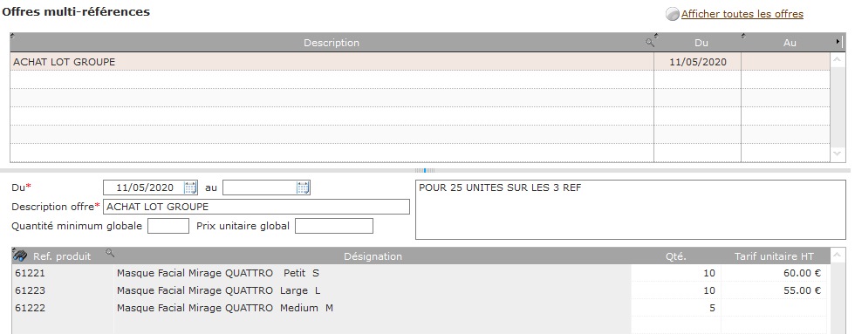Click the Quantité minimum globale field

coord(168,226)
